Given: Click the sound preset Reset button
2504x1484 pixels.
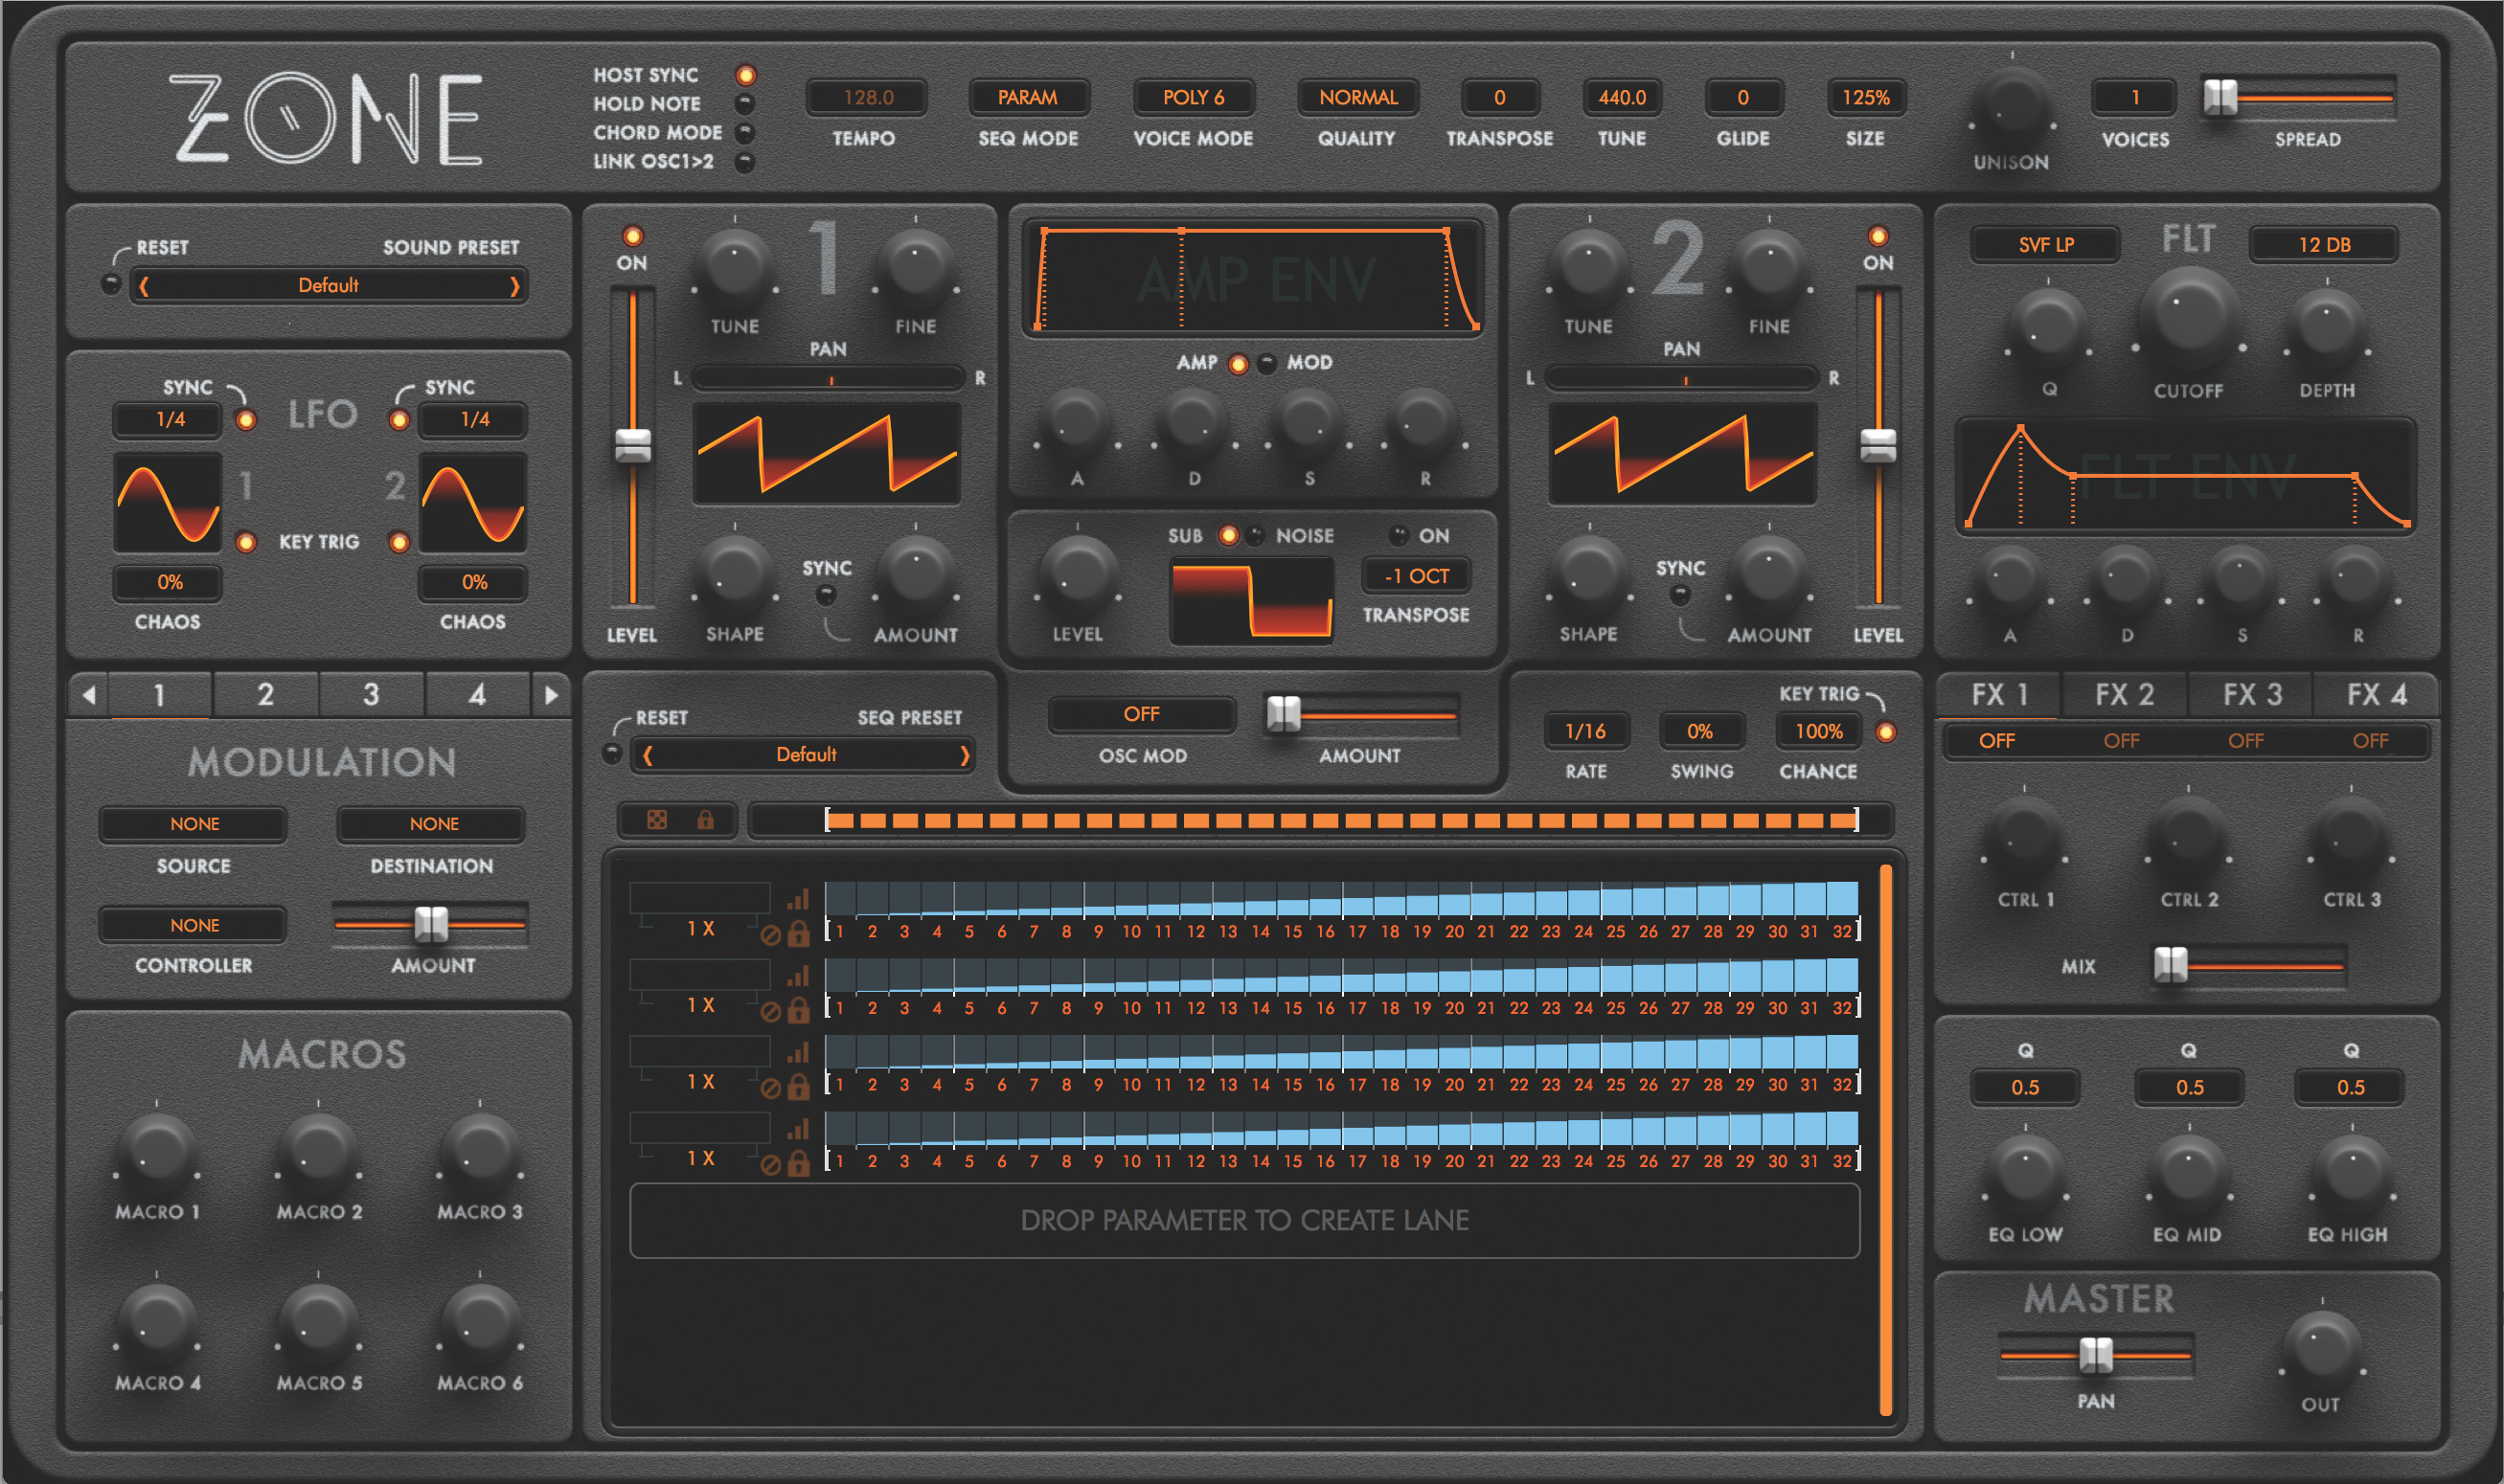Looking at the screenshot, I should click(x=112, y=284).
